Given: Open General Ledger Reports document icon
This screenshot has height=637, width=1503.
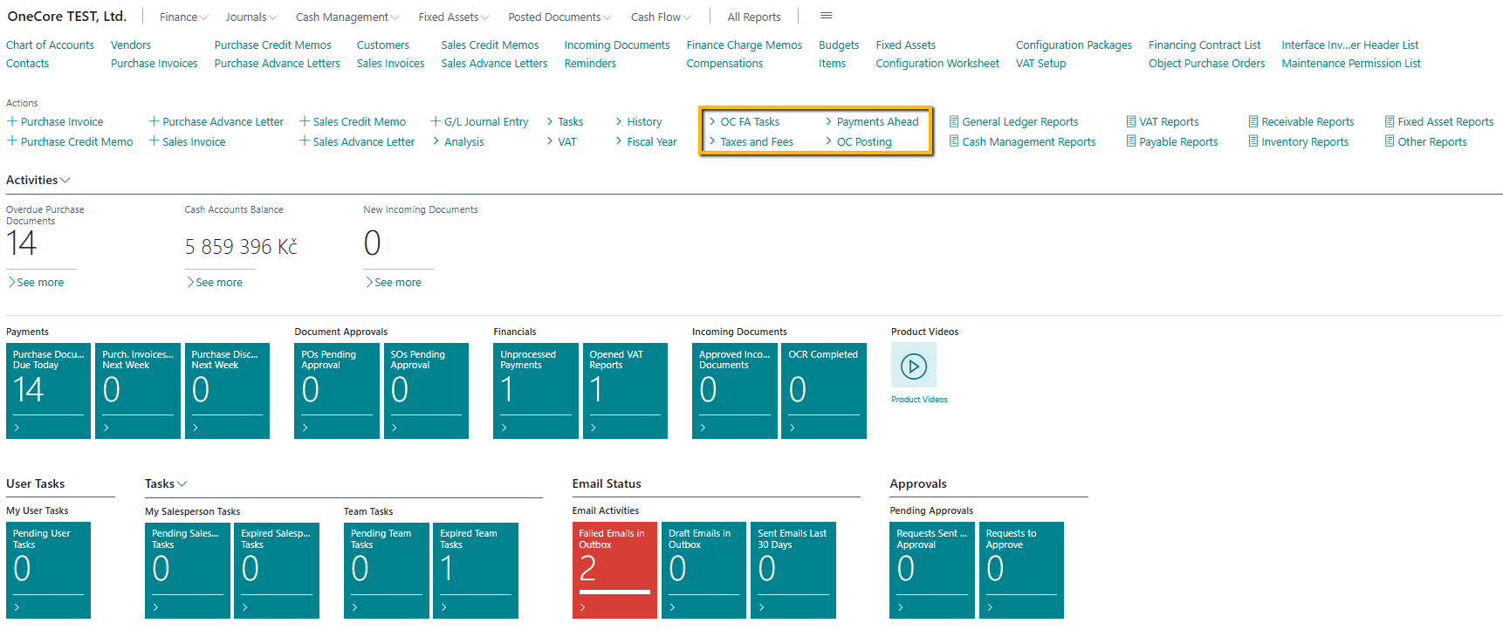Looking at the screenshot, I should tap(954, 122).
